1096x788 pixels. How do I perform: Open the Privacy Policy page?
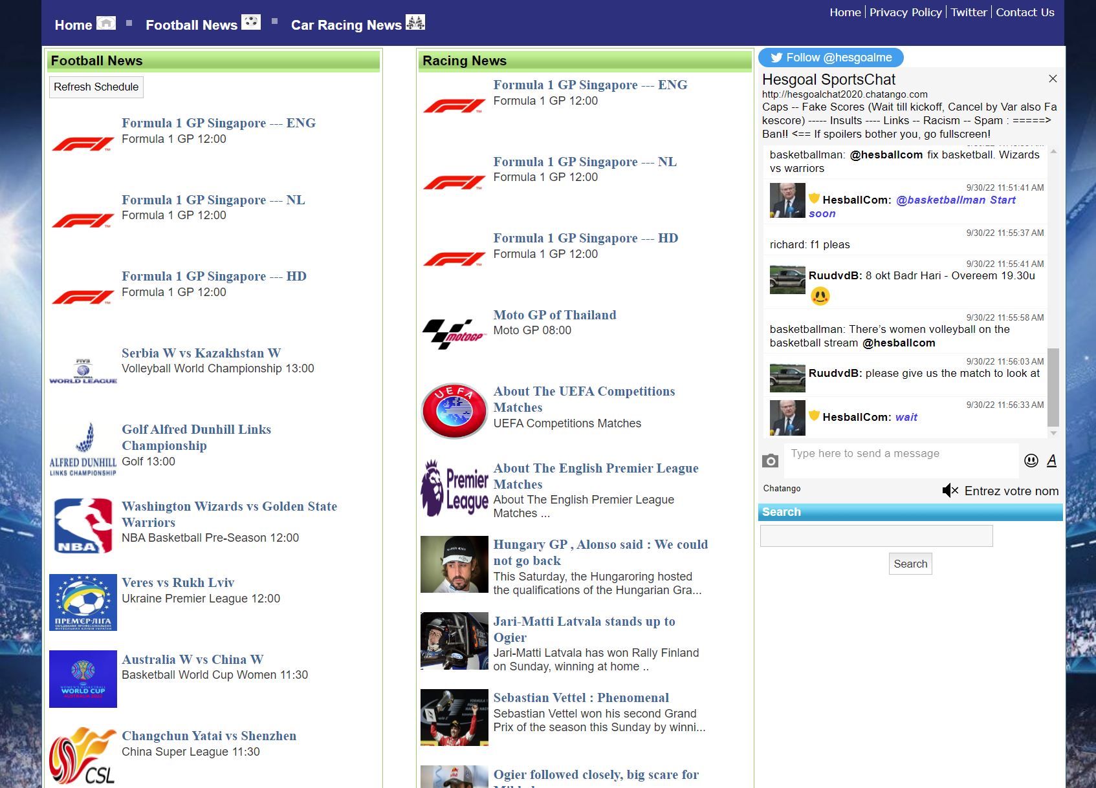click(x=906, y=12)
